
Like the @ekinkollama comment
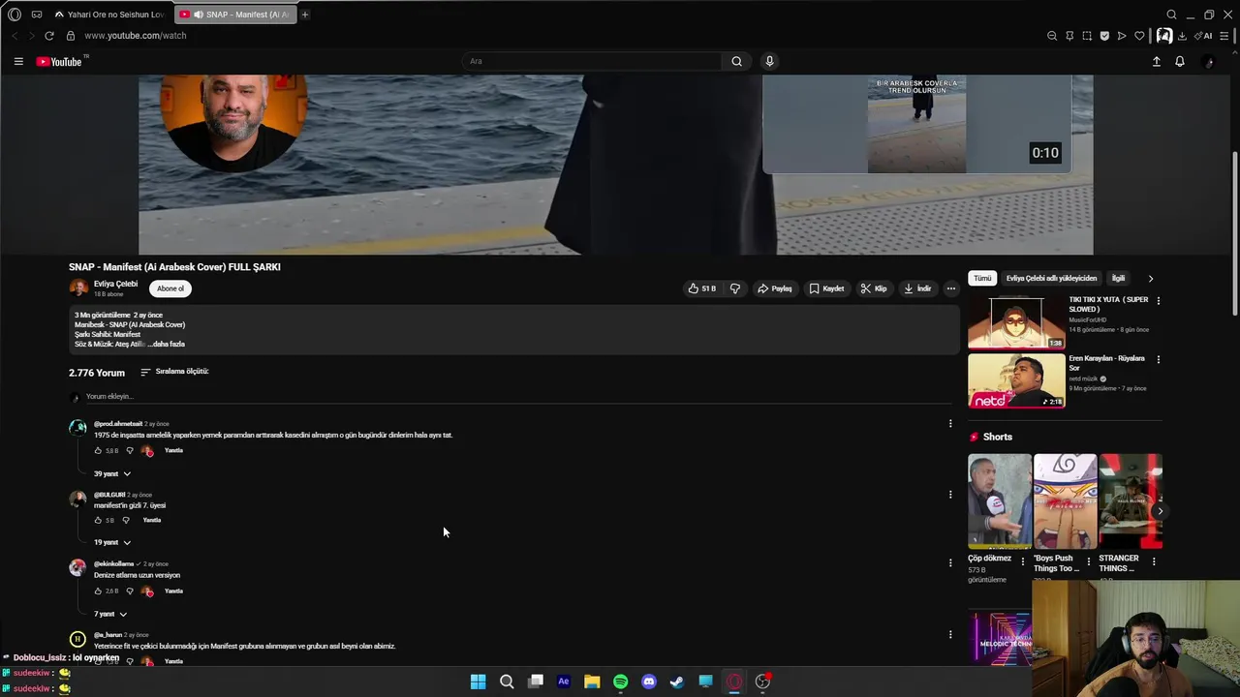coord(98,591)
